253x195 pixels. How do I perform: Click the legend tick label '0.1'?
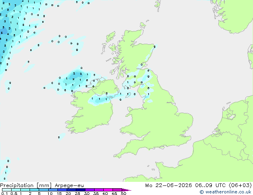[x=4, y=193]
